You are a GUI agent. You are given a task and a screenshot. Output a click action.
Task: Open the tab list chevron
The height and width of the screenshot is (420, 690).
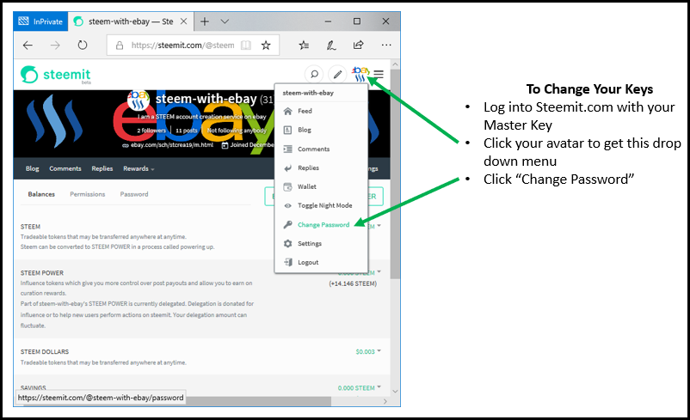tap(225, 21)
